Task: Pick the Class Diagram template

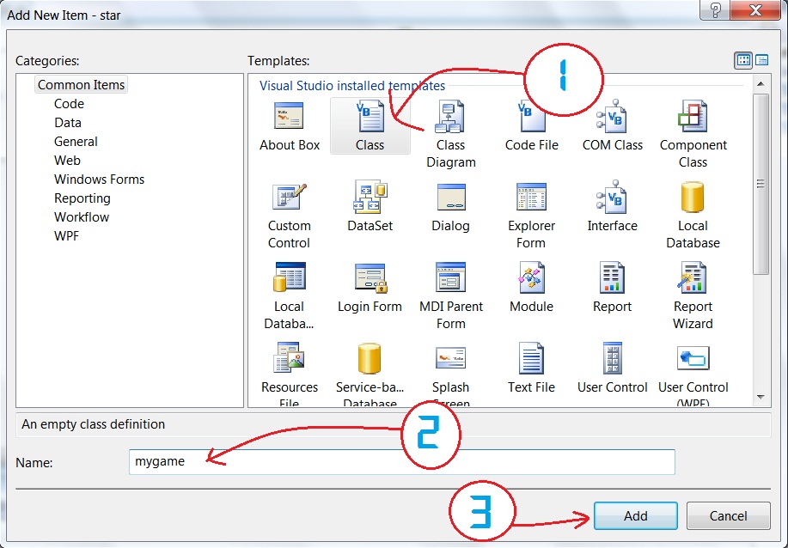Action: tap(450, 134)
